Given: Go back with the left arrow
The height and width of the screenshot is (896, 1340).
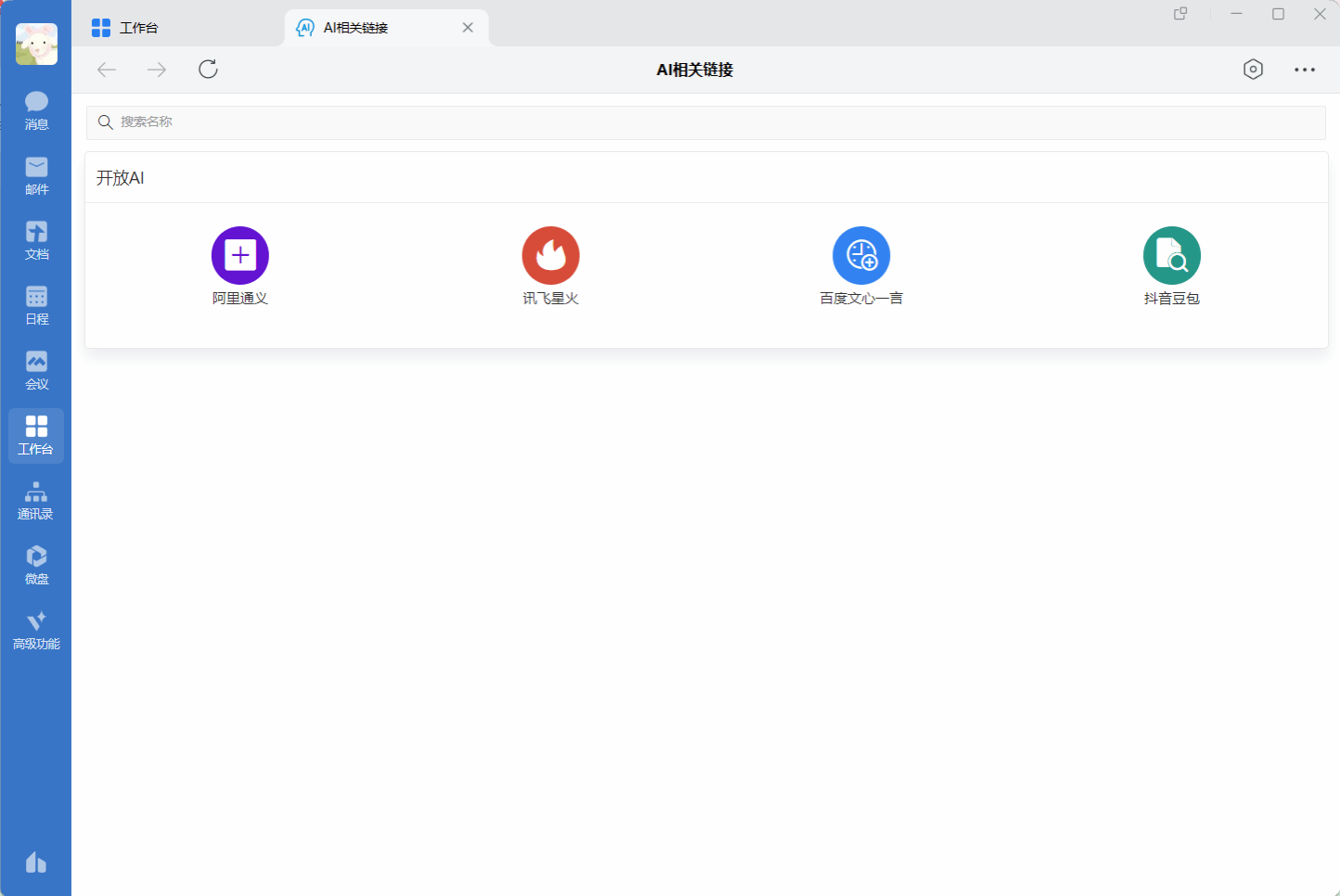Looking at the screenshot, I should (x=107, y=70).
